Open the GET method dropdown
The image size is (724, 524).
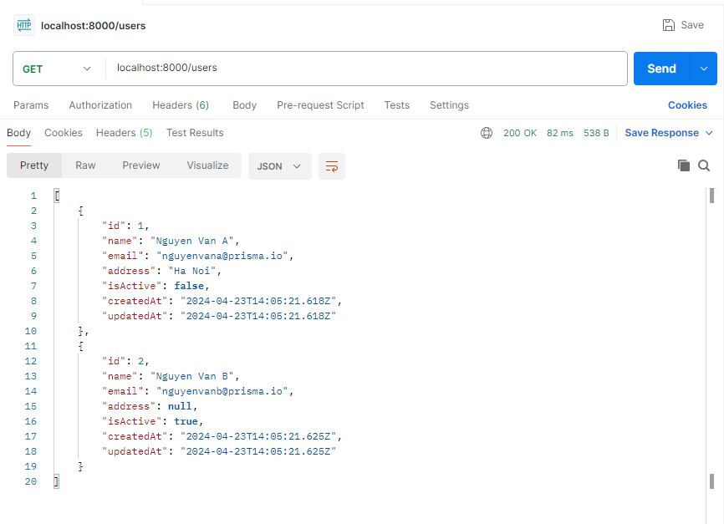point(57,69)
